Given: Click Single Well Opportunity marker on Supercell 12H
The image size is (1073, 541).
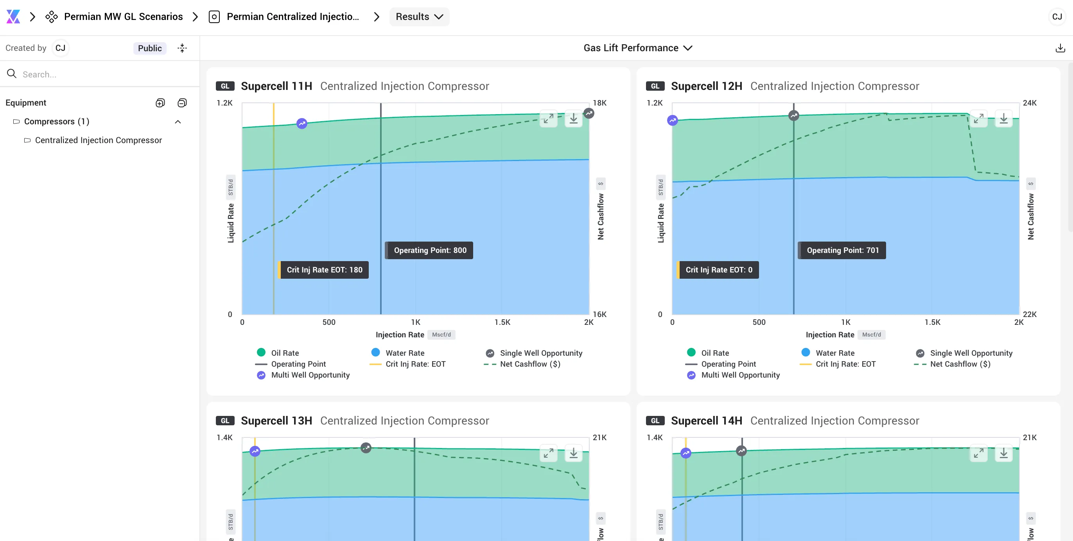Looking at the screenshot, I should 793,116.
